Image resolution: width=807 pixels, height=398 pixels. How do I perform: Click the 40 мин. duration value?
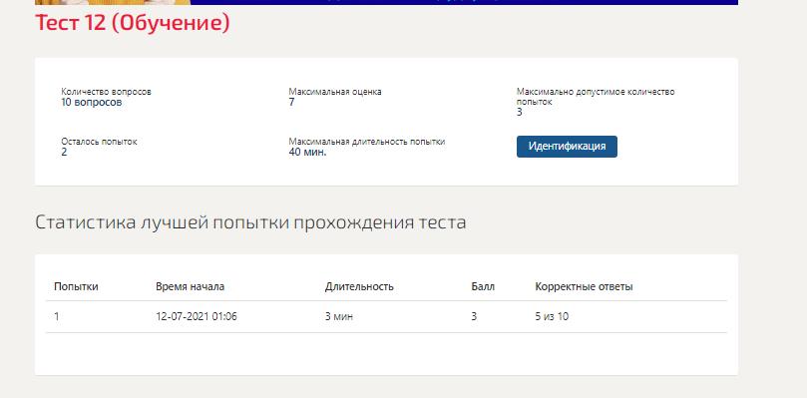(x=308, y=152)
